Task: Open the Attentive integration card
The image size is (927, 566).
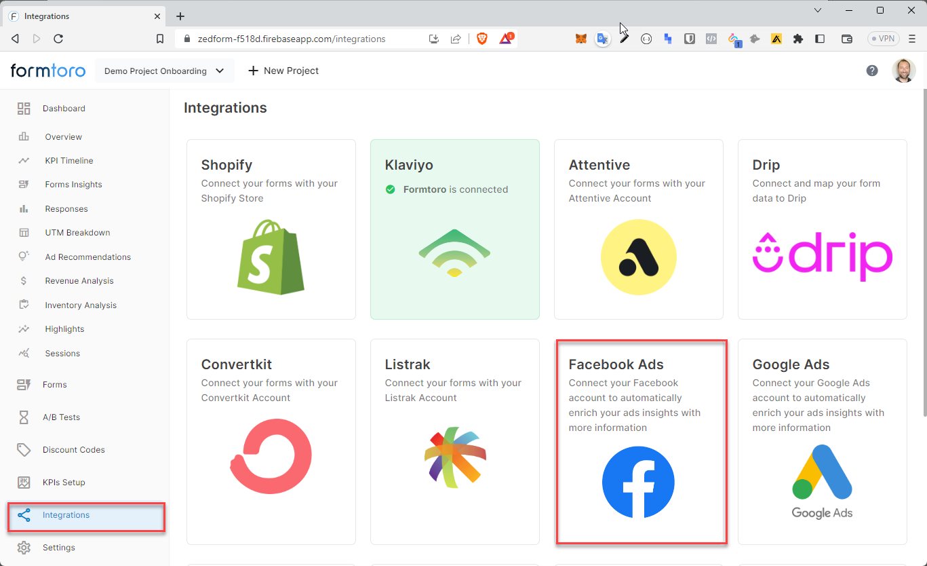Action: click(x=639, y=229)
